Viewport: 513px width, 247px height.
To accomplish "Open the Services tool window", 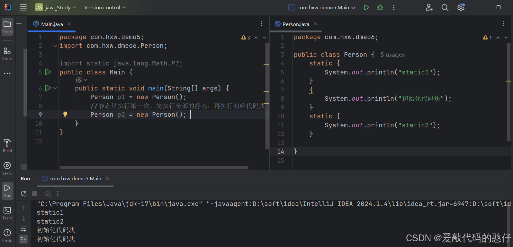I will (7, 168).
